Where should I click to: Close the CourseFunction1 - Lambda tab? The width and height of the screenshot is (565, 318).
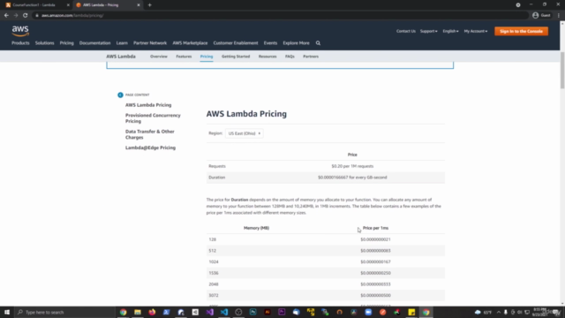68,5
